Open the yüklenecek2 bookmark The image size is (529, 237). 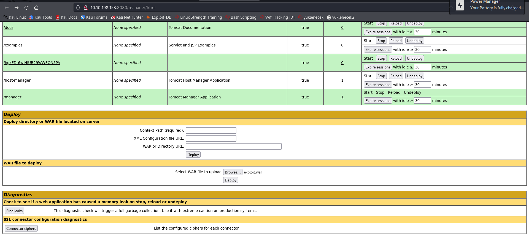341,17
